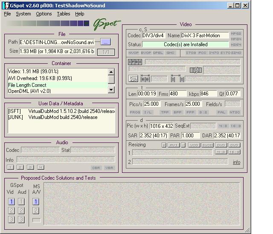Open the Options menu
Screen dimensions: 273x234
tap(44, 14)
